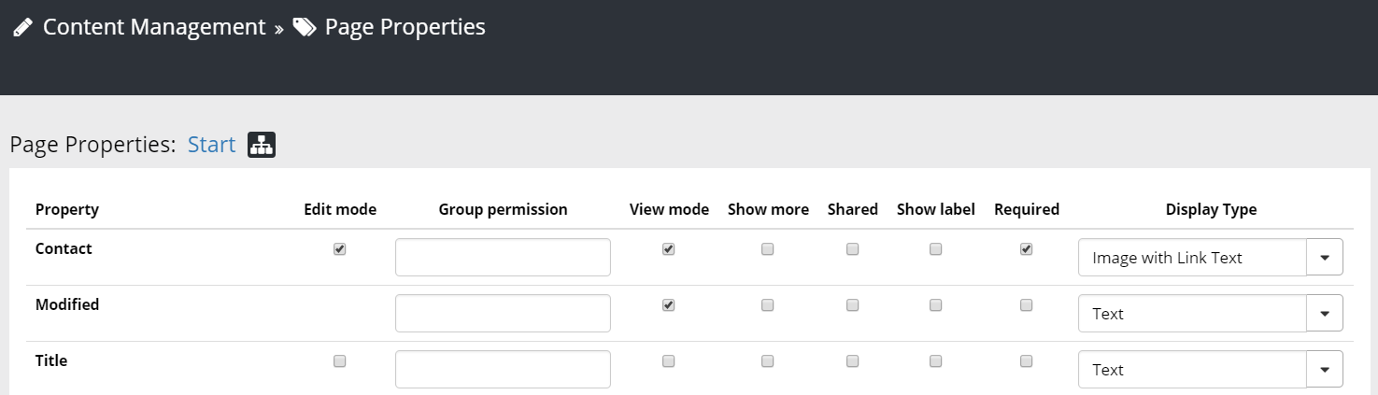
Task: Uncheck Edit mode for Contact
Action: click(x=340, y=249)
